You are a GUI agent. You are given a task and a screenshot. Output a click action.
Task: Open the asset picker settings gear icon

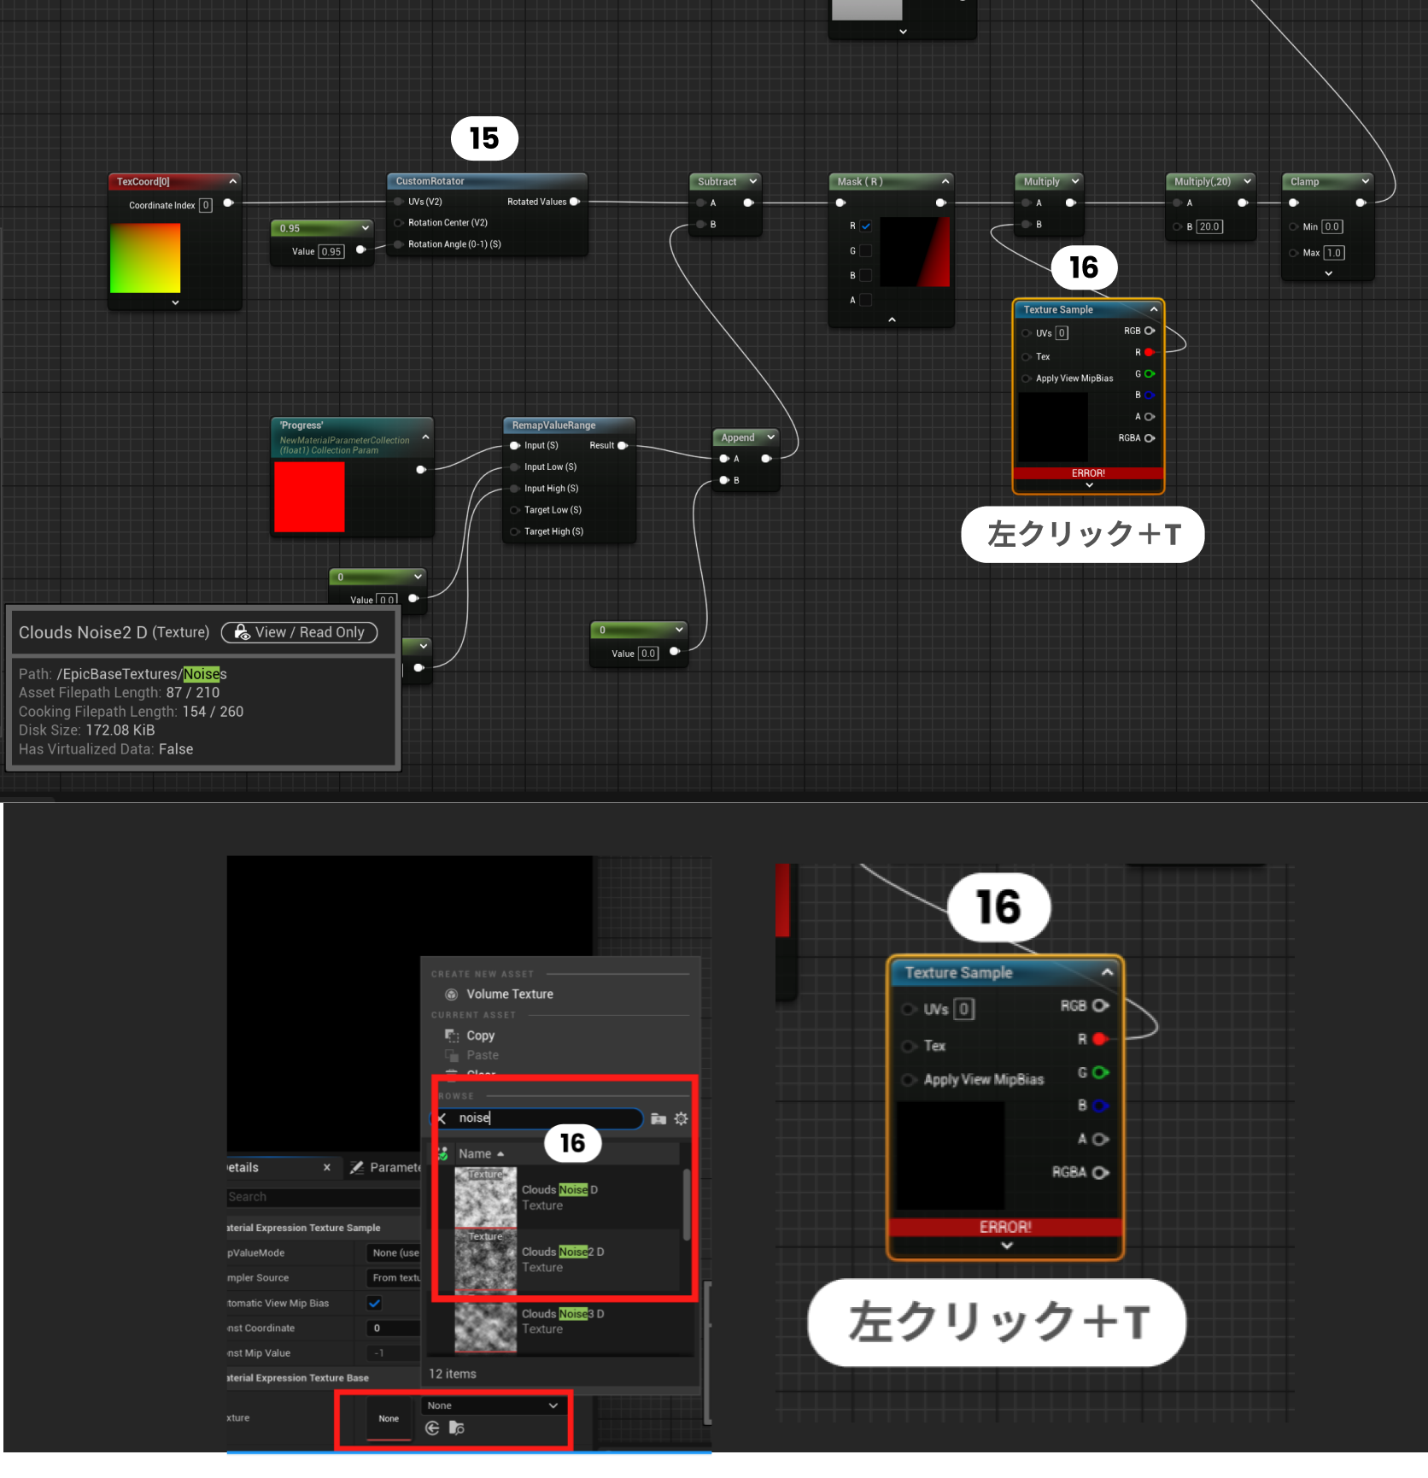tap(681, 1118)
